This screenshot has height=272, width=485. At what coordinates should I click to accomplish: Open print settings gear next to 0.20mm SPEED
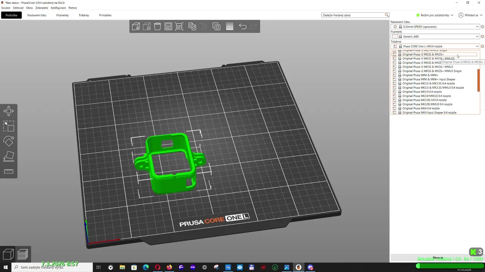pyautogui.click(x=482, y=26)
